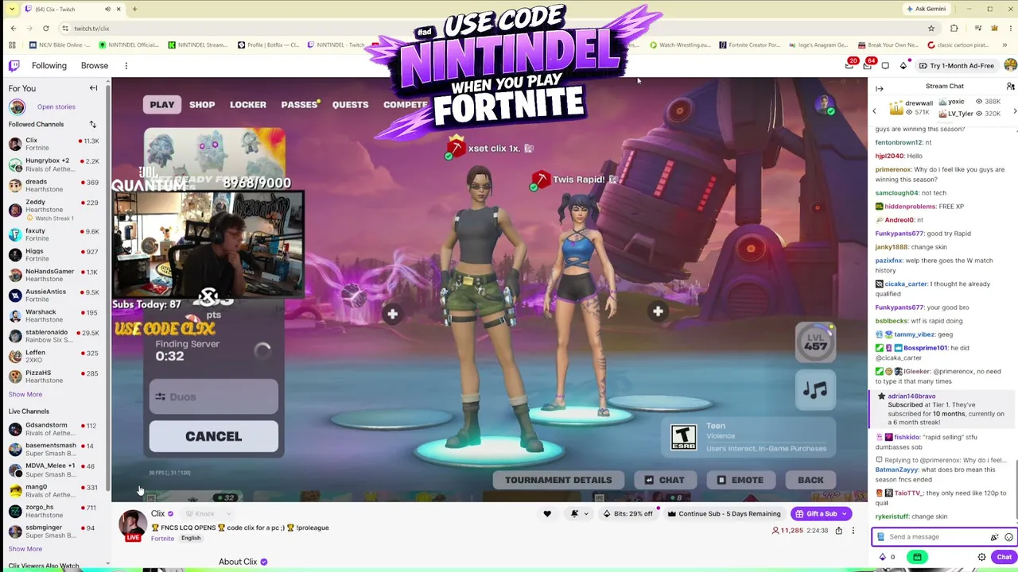Click the Bits: 29% off button
1018x572 pixels.
628,514
